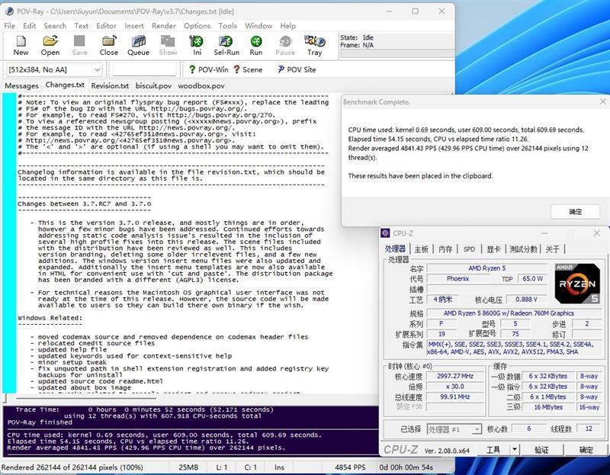Open the Render menu
This screenshot has width=610, height=475.
click(x=162, y=25)
